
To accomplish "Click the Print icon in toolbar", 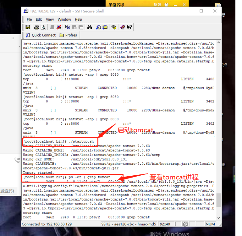I will click(x=36, y=27).
